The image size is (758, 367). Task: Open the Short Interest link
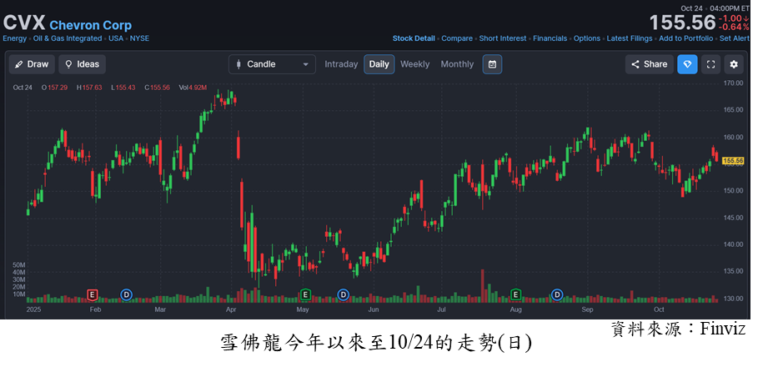502,38
